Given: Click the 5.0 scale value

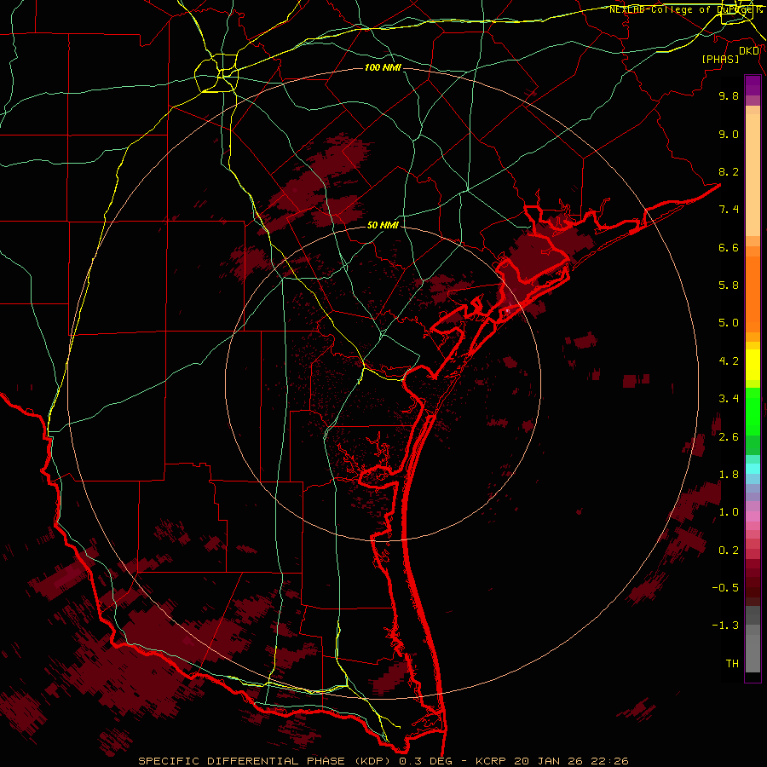Looking at the screenshot, I should click(729, 323).
